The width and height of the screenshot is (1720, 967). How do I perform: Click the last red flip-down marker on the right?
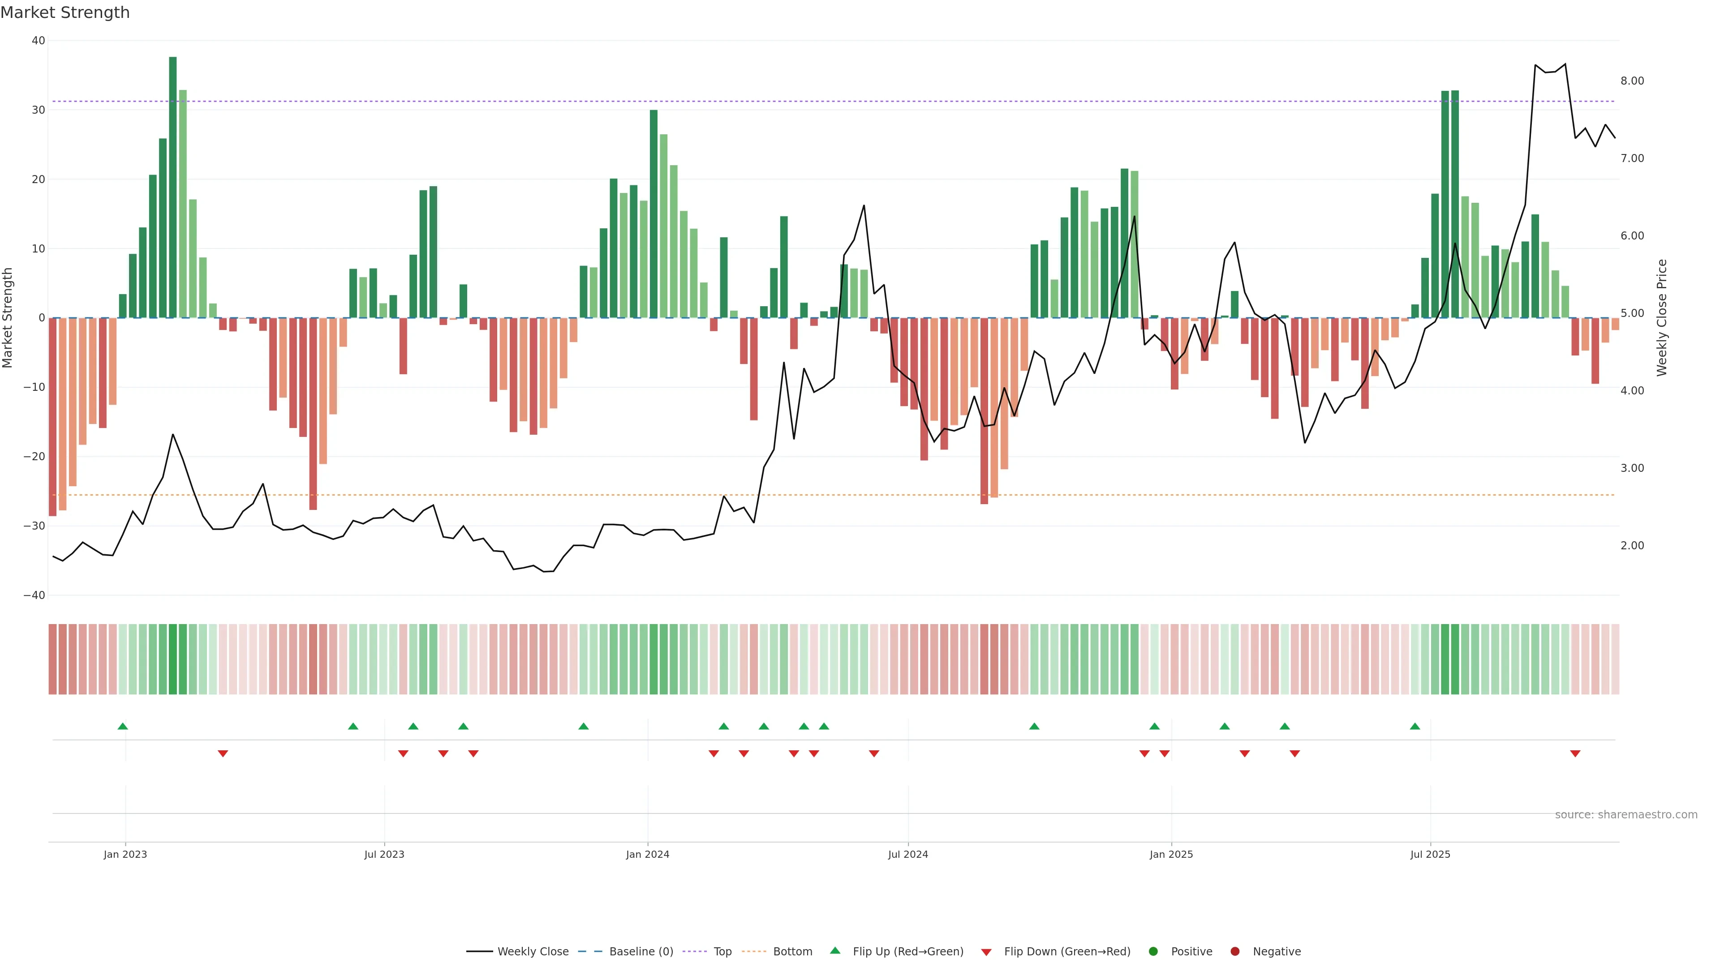tap(1575, 753)
